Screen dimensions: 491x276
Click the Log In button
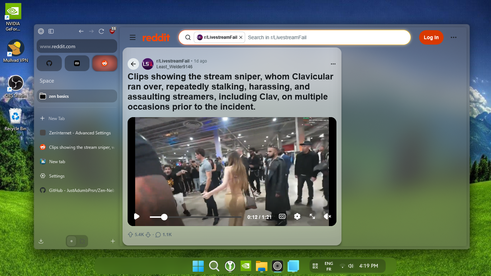pyautogui.click(x=431, y=37)
